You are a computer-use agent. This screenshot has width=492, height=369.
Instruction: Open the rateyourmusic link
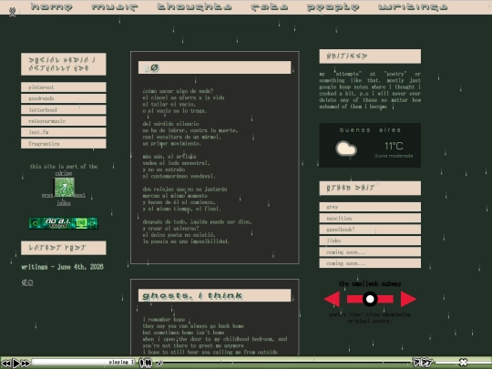(64, 121)
